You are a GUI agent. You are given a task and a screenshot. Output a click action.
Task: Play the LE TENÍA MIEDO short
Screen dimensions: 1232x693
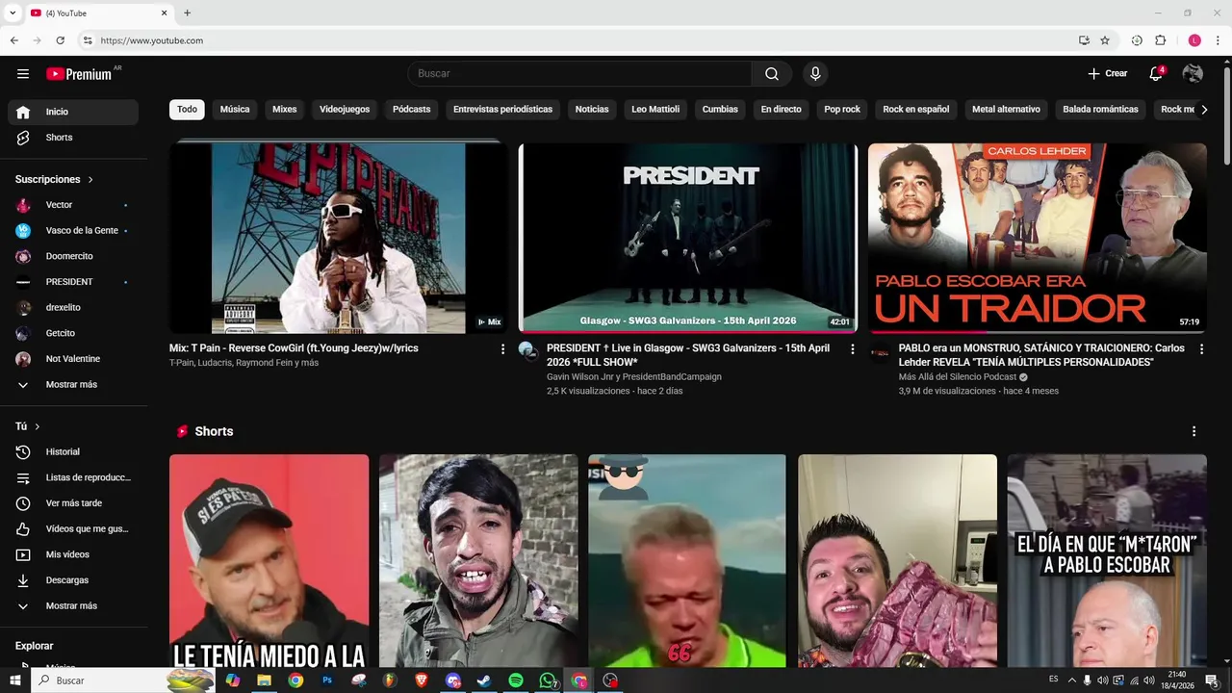tap(269, 561)
